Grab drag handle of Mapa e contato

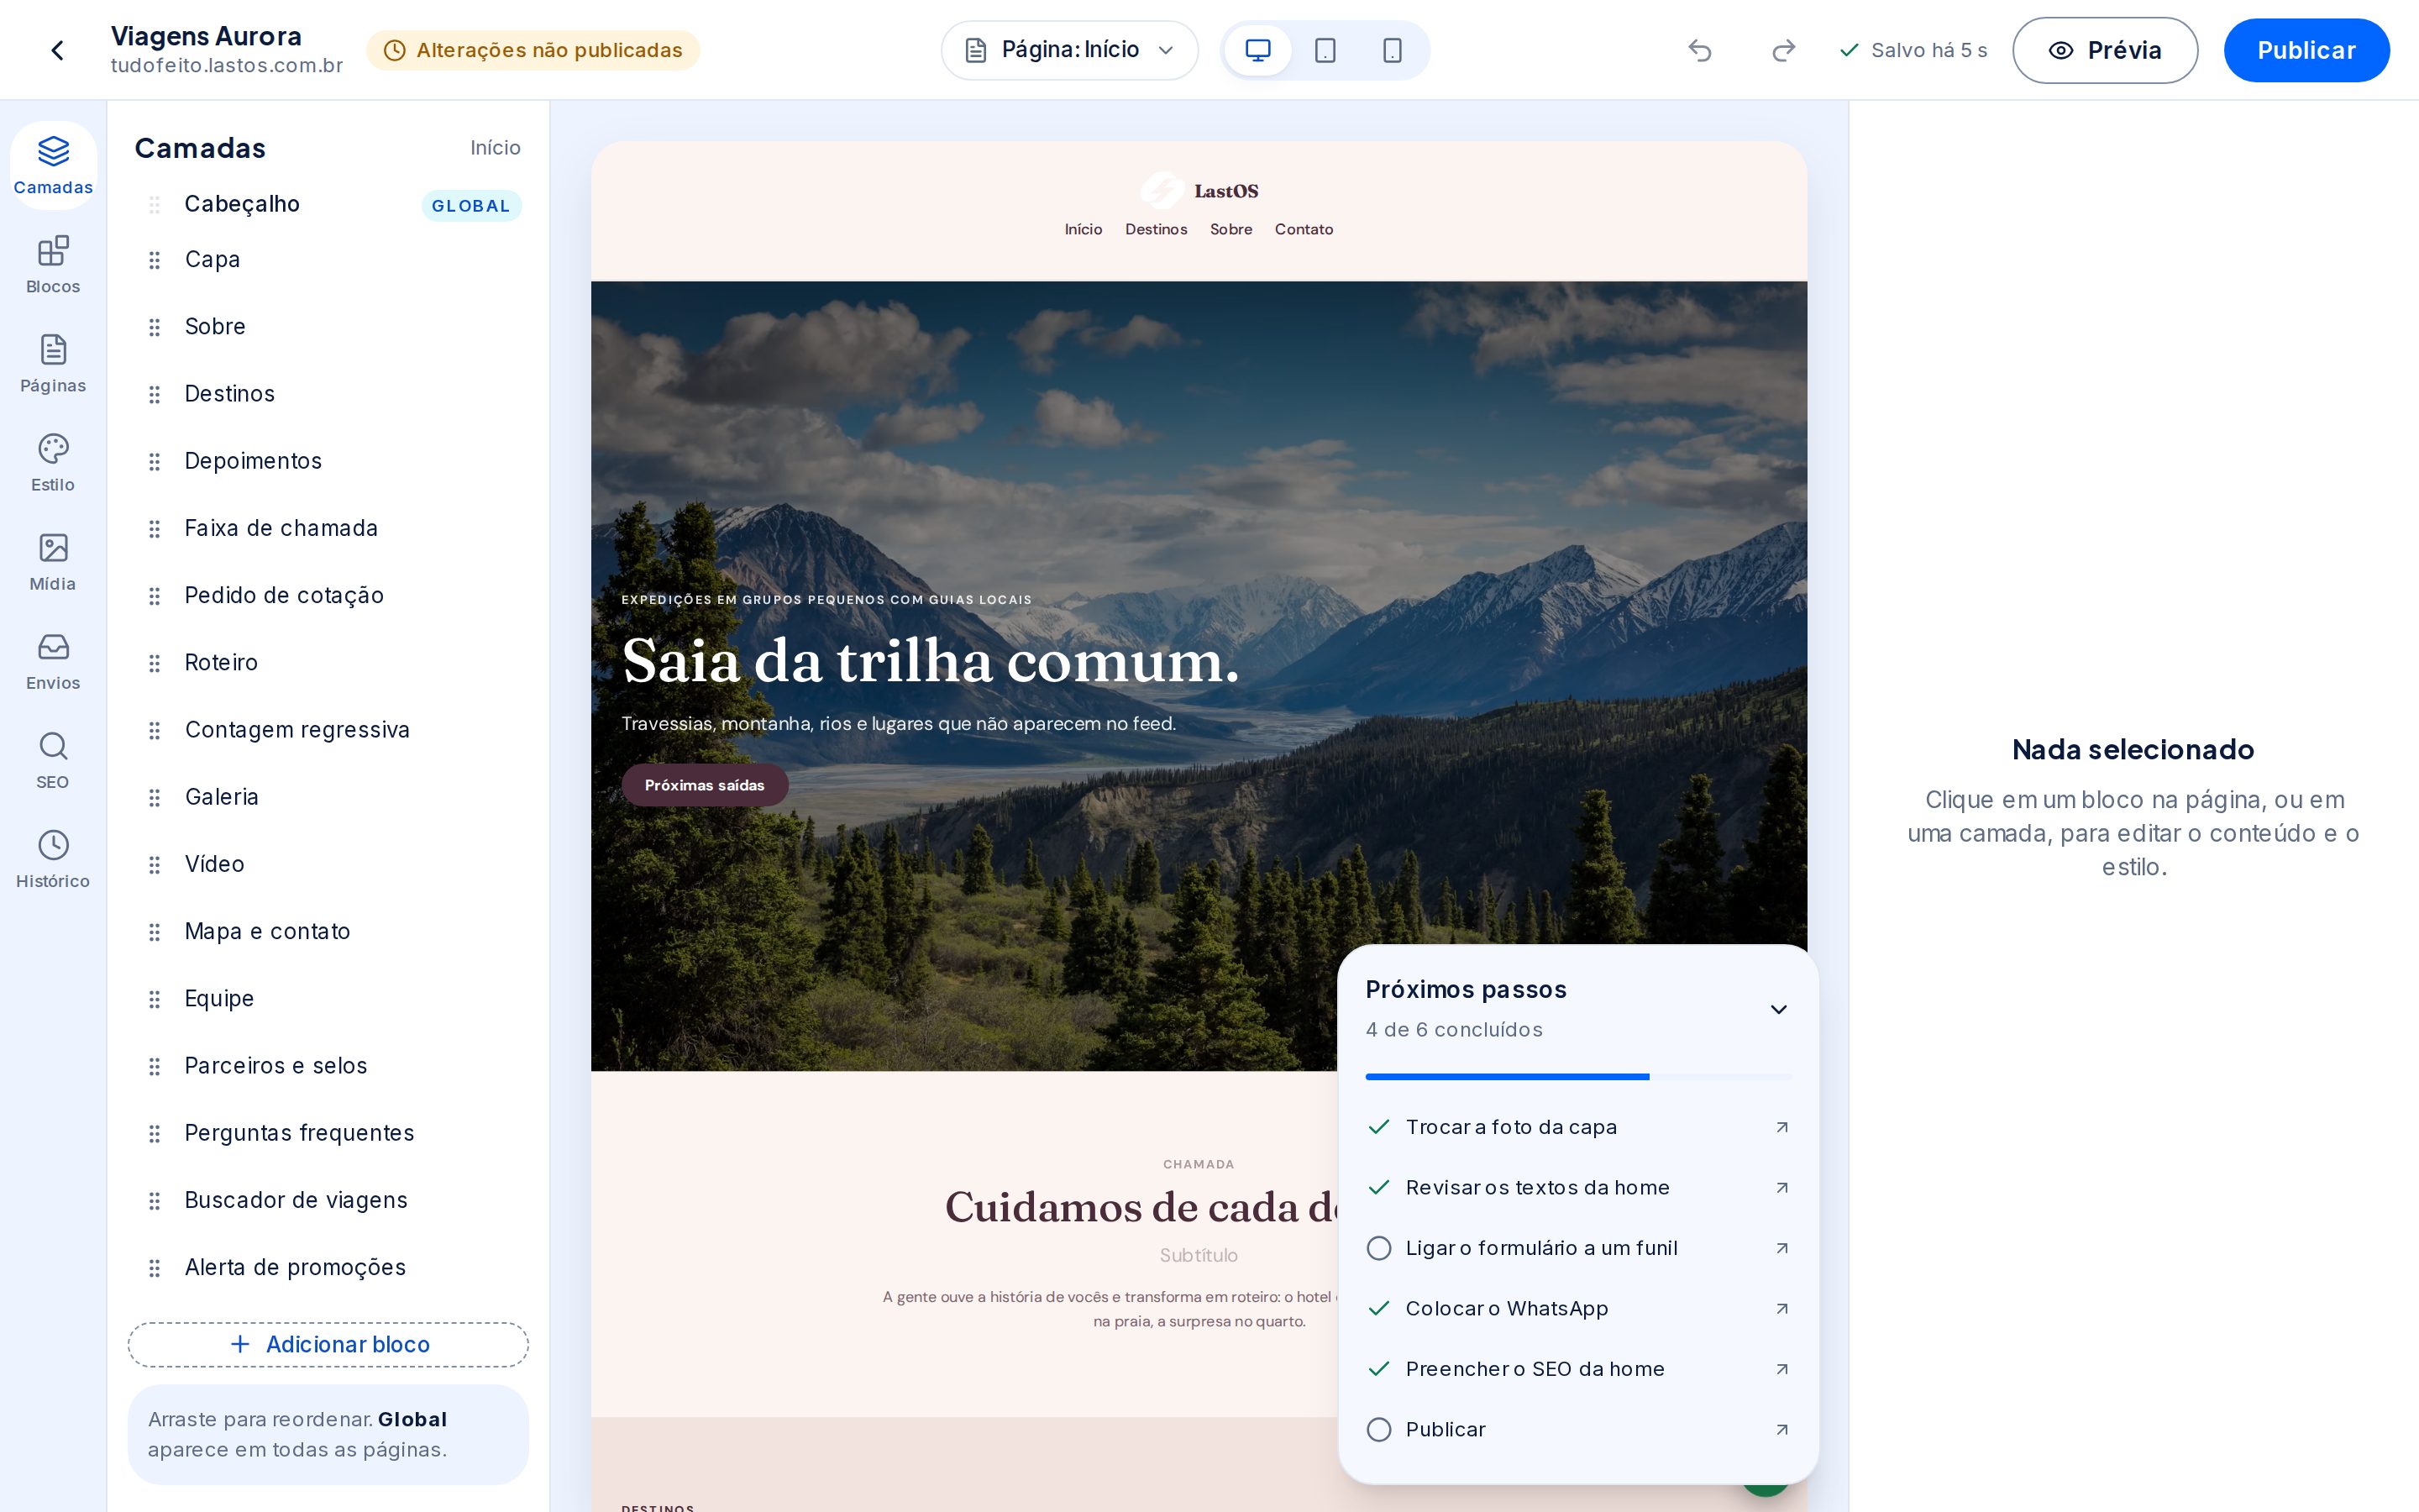point(154,932)
